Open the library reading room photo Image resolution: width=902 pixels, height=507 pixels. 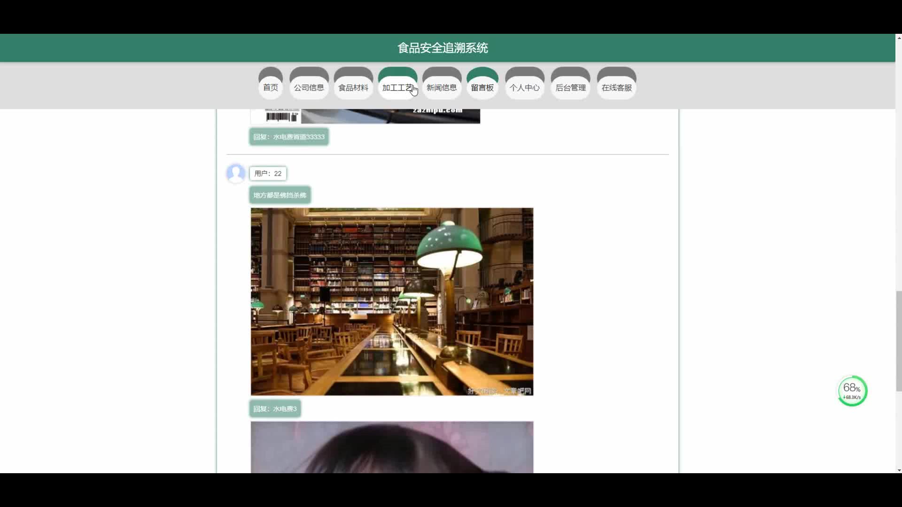point(392,301)
